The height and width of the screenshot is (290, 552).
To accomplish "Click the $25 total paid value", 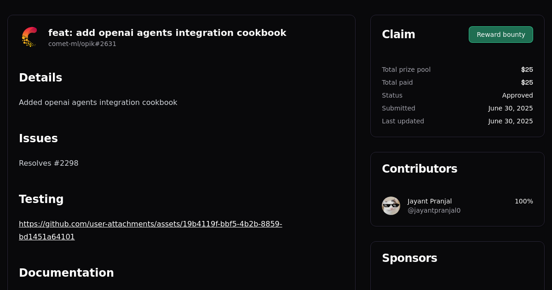I will tap(527, 82).
